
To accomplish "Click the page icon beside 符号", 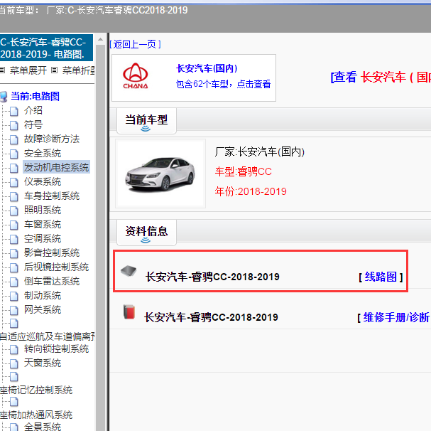I will click(13, 125).
